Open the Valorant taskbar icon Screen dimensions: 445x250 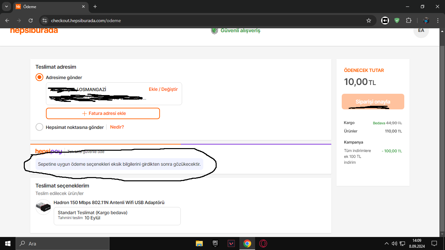pos(231,243)
